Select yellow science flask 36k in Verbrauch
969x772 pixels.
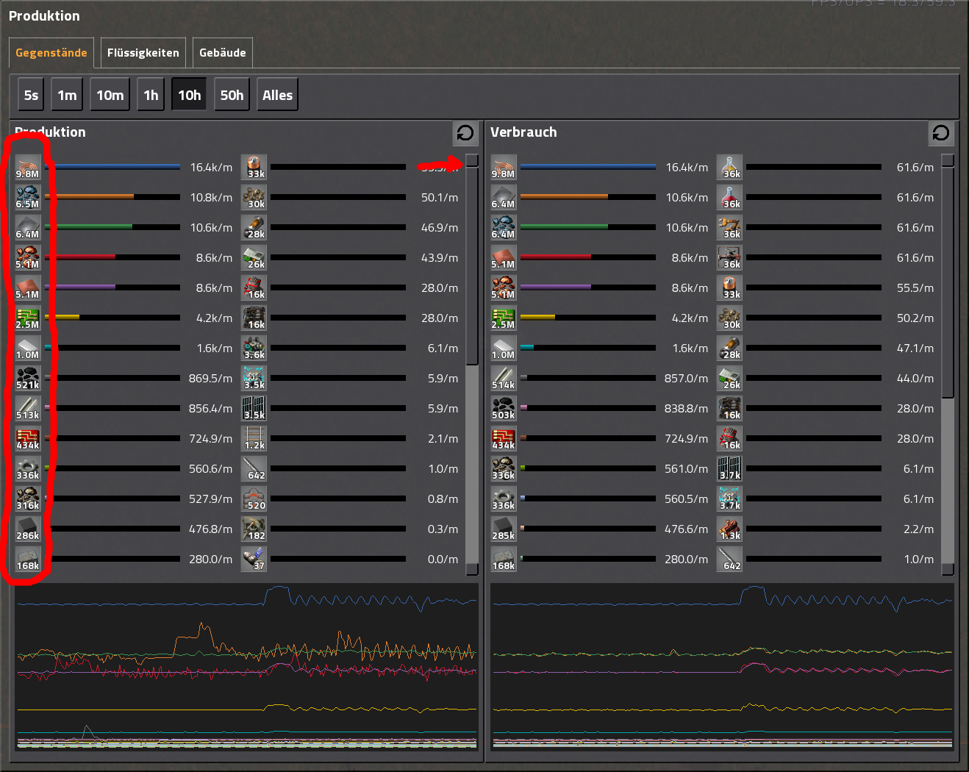click(x=730, y=167)
